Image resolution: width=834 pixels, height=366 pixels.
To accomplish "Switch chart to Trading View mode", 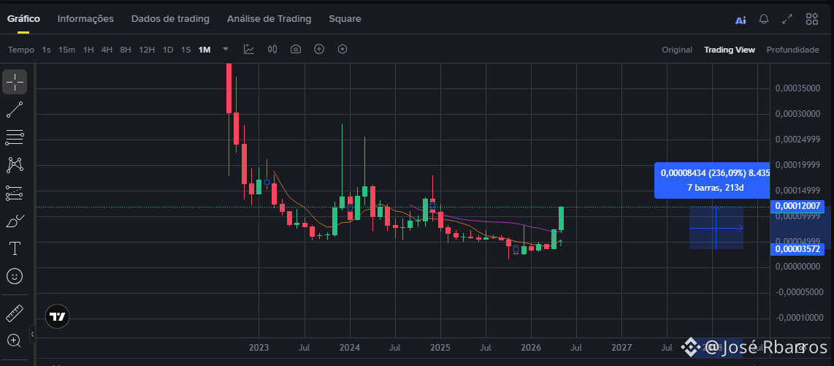I will [x=730, y=50].
